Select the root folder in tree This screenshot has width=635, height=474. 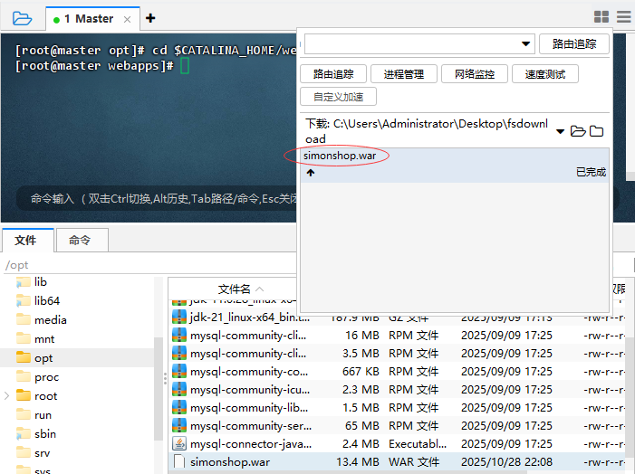46,396
